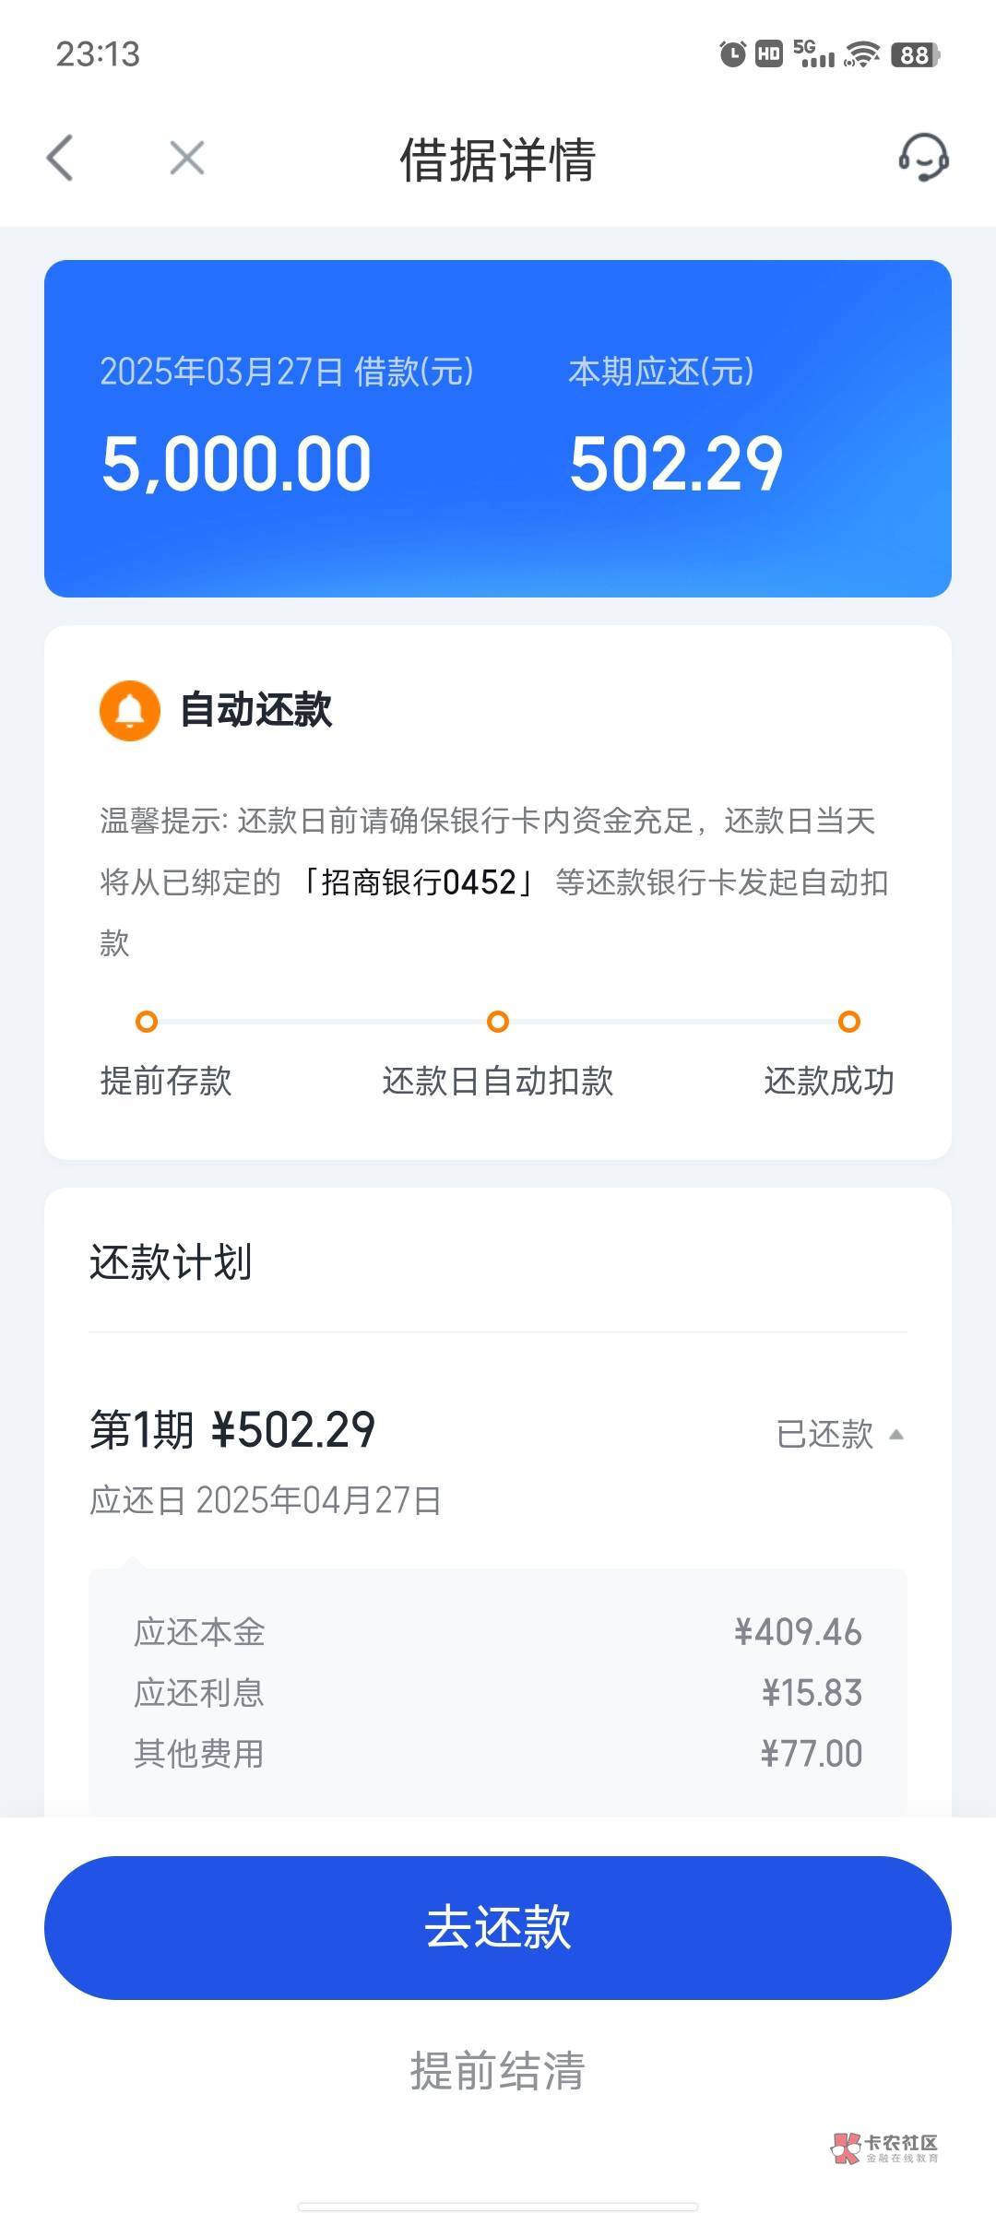Tap the 已还款 status label
The height and width of the screenshot is (2213, 996).
coord(824,1435)
